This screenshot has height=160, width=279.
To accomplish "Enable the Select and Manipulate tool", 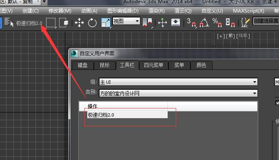I will (x=162, y=23).
